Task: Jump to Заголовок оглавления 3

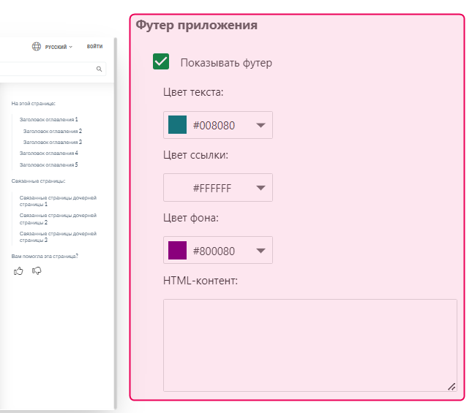Action: tap(52, 142)
